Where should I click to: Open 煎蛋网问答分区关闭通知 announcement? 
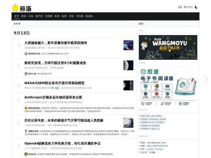pyautogui.click(x=153, y=122)
